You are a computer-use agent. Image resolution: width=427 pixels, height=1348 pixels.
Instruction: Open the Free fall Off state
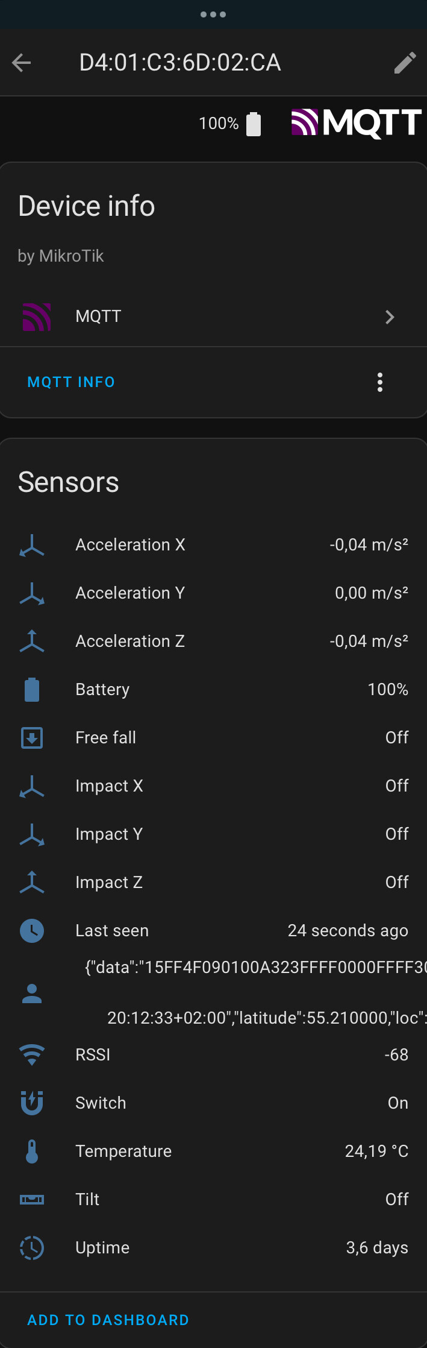397,738
